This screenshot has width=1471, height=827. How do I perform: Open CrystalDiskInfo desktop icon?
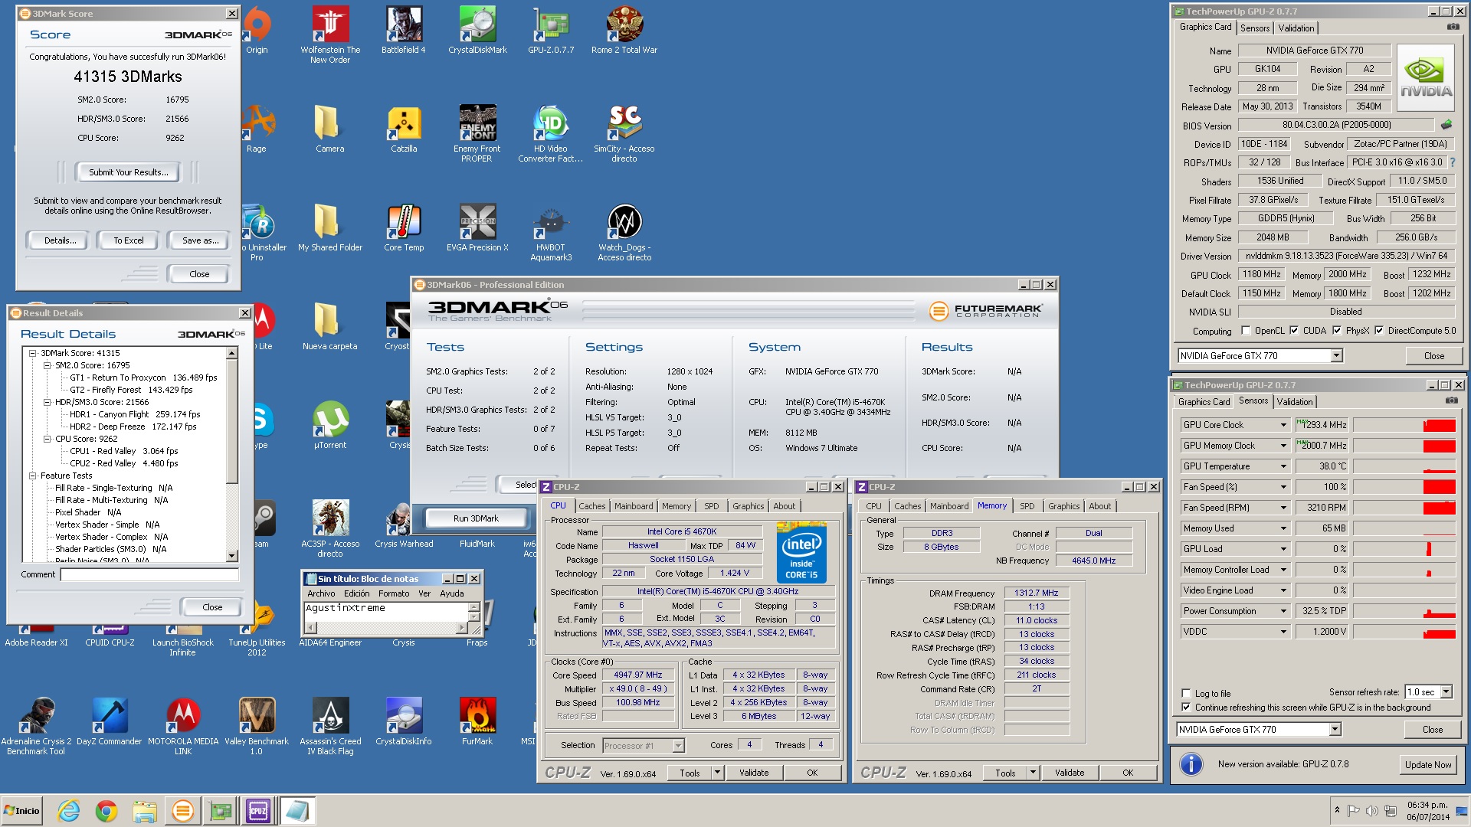[x=404, y=721]
